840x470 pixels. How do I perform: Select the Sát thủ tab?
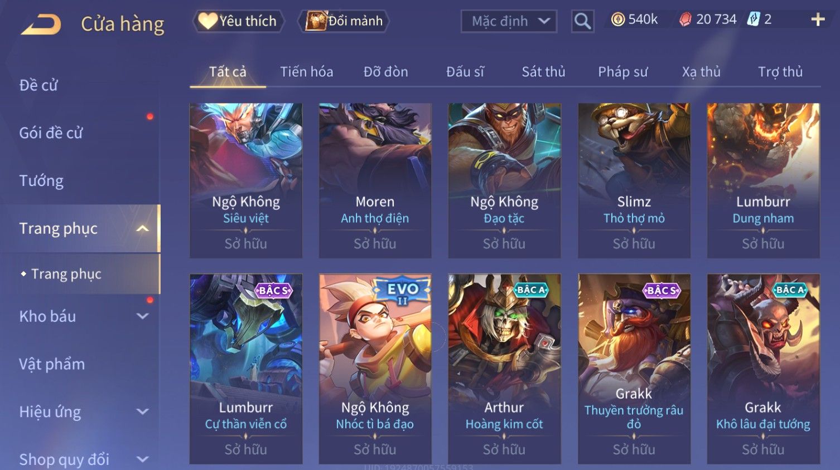click(x=543, y=72)
